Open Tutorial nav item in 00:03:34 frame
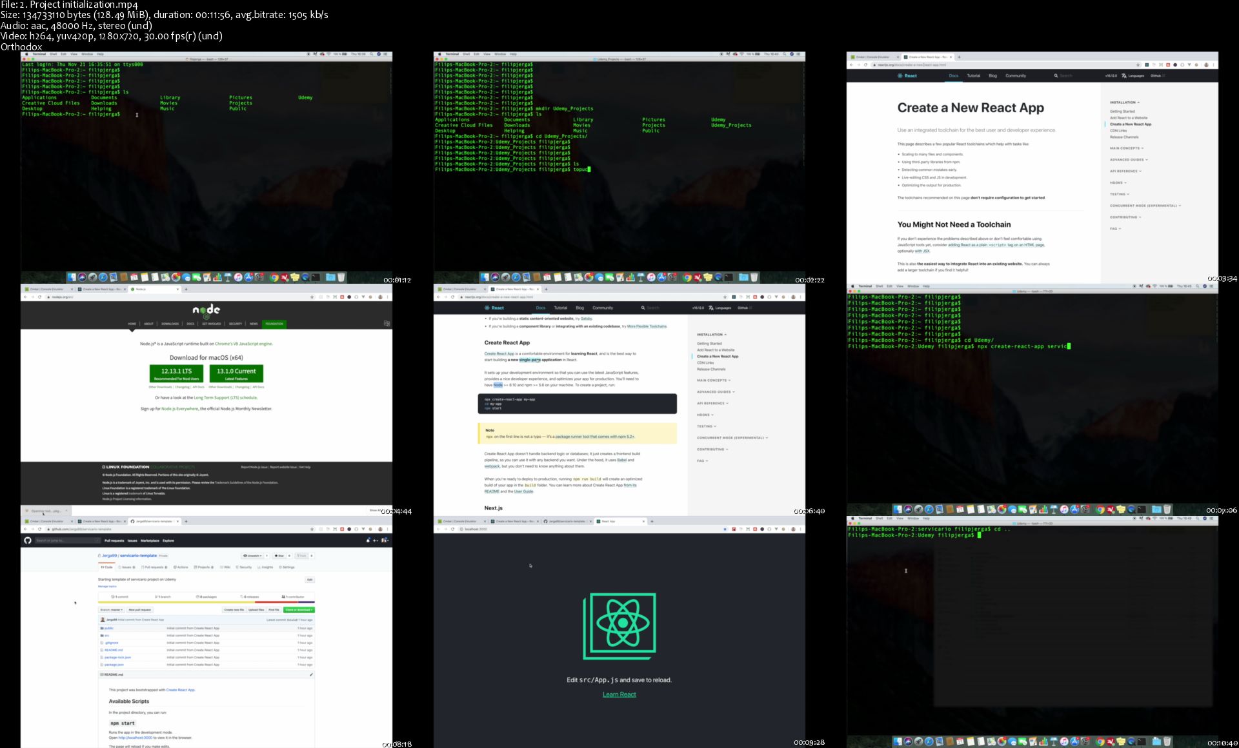The height and width of the screenshot is (748, 1239). coord(973,75)
